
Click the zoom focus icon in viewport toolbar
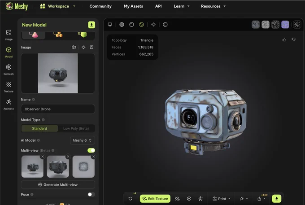pyautogui.click(x=297, y=25)
